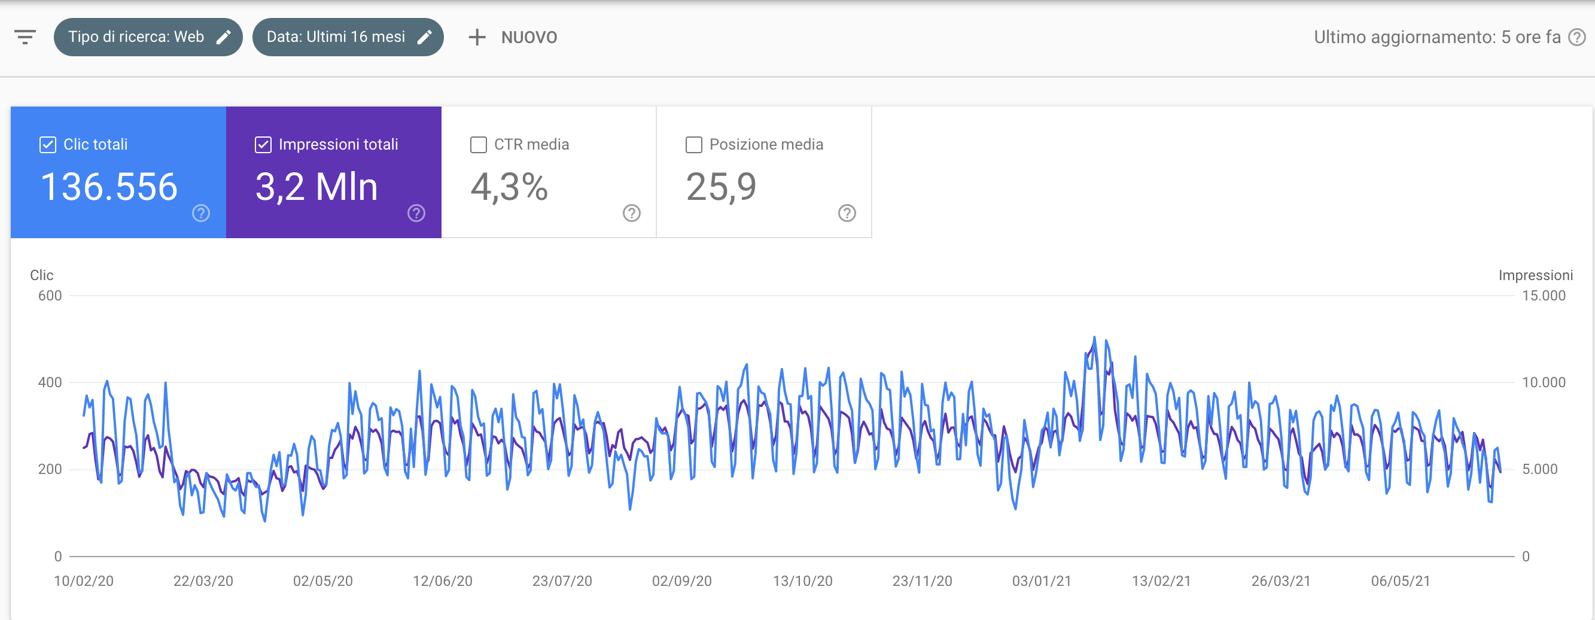
Task: Click the 02/09/20 date on the chart axis
Action: (681, 581)
